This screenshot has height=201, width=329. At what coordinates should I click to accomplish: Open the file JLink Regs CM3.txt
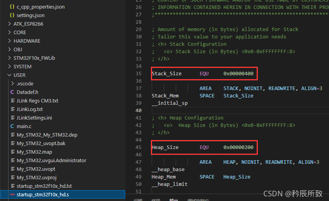(37, 101)
